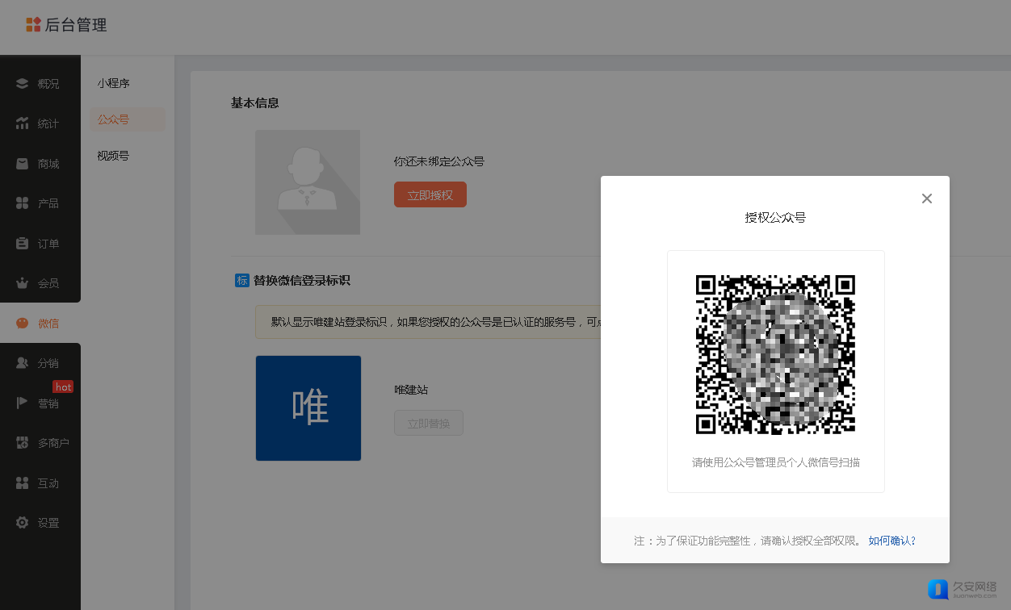Image resolution: width=1011 pixels, height=610 pixels.
Task: Click the 立即替换 button
Action: (x=429, y=424)
